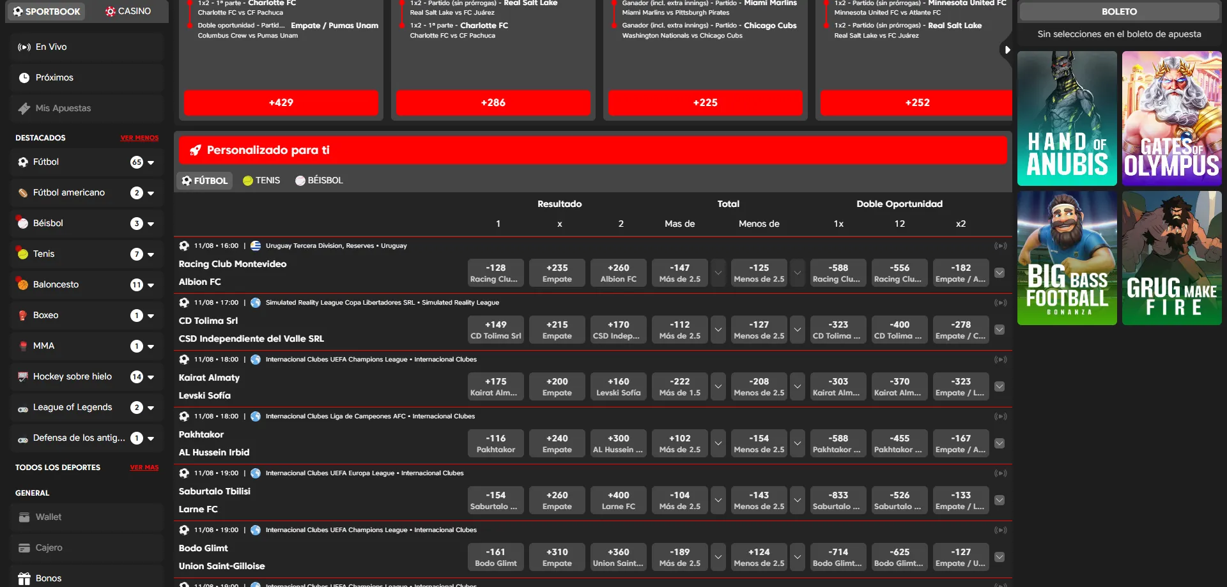Select Béisbol sidebar icon
Viewport: 1227px width, 587px height.
coord(23,224)
